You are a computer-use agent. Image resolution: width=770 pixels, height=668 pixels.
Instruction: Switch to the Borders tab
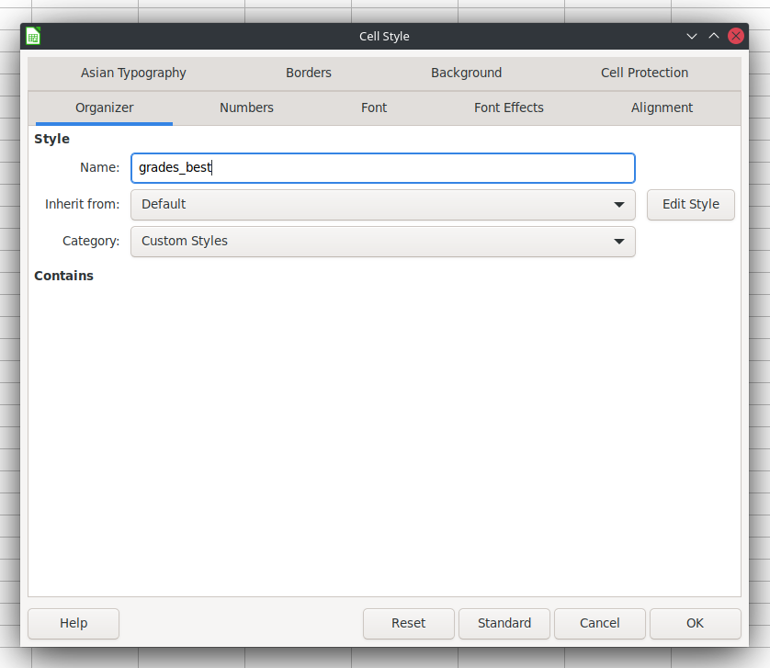pyautogui.click(x=309, y=73)
